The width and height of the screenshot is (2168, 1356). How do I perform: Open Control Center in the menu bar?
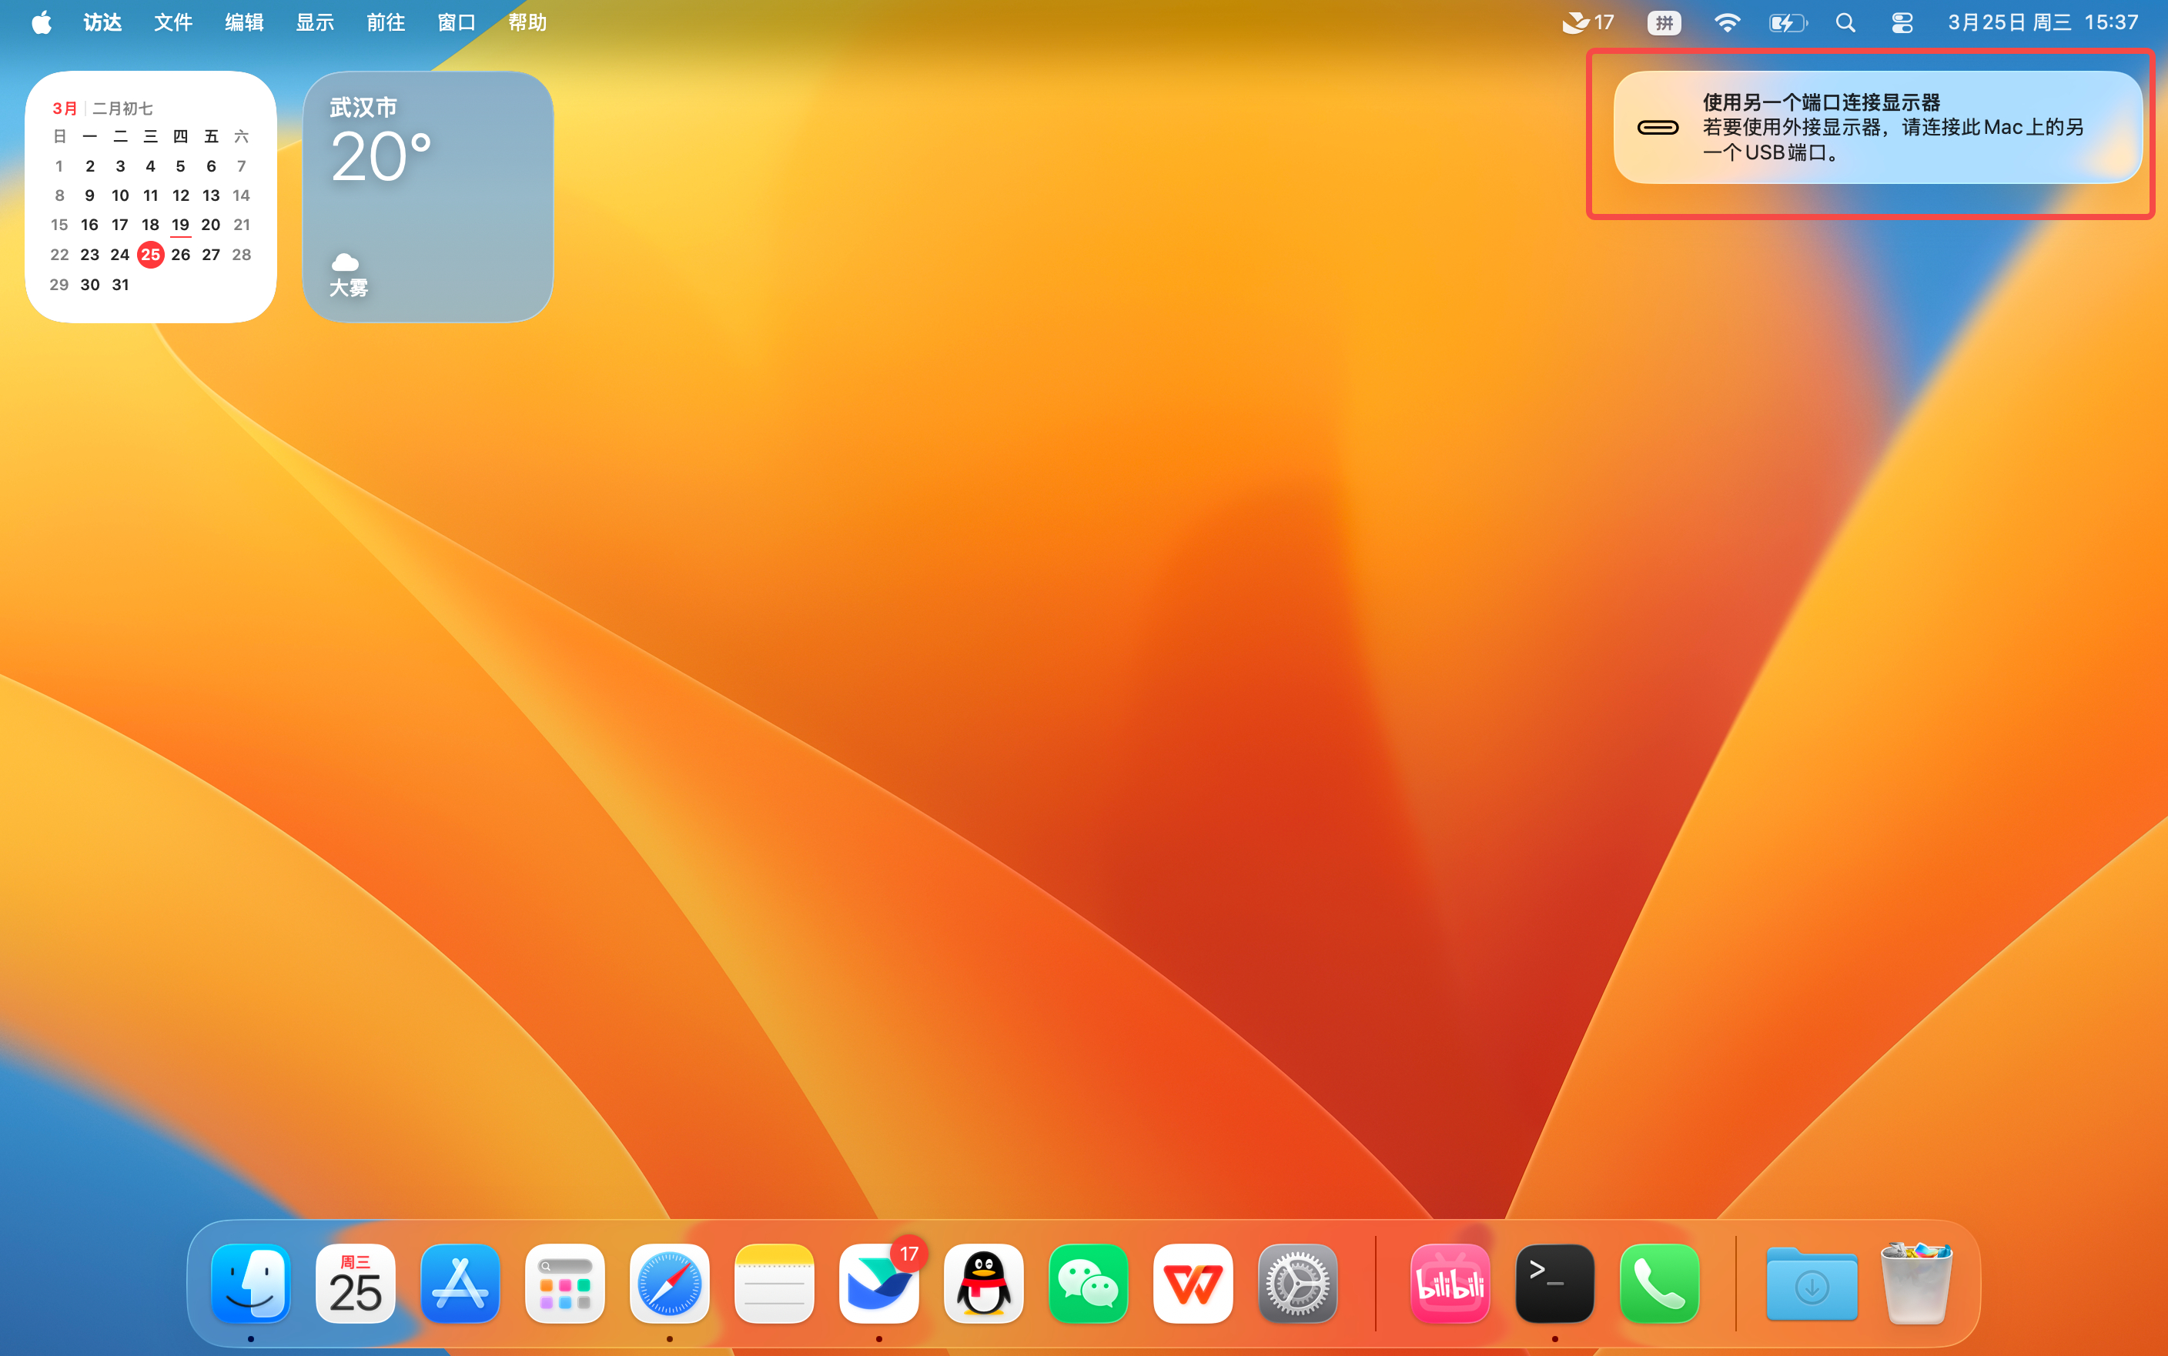click(1902, 22)
